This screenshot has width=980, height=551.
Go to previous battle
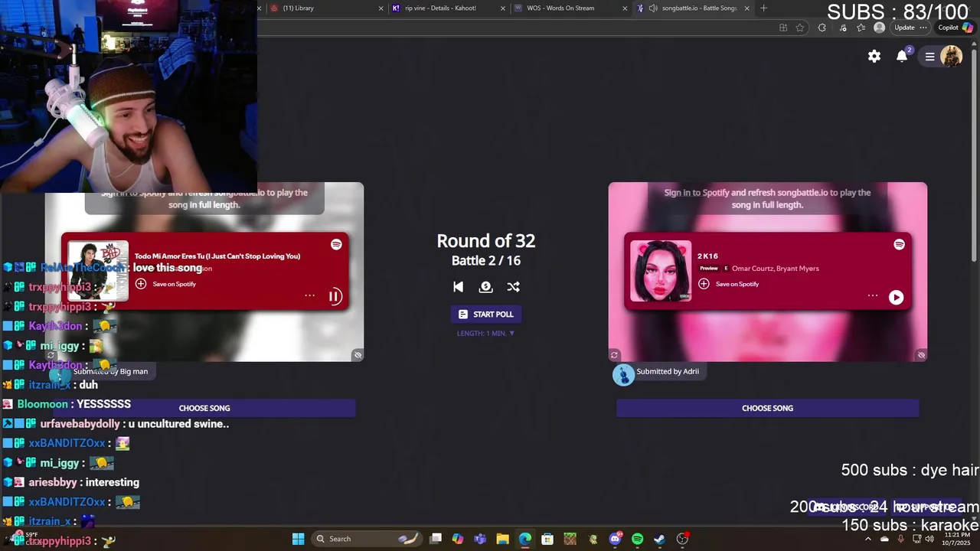458,286
